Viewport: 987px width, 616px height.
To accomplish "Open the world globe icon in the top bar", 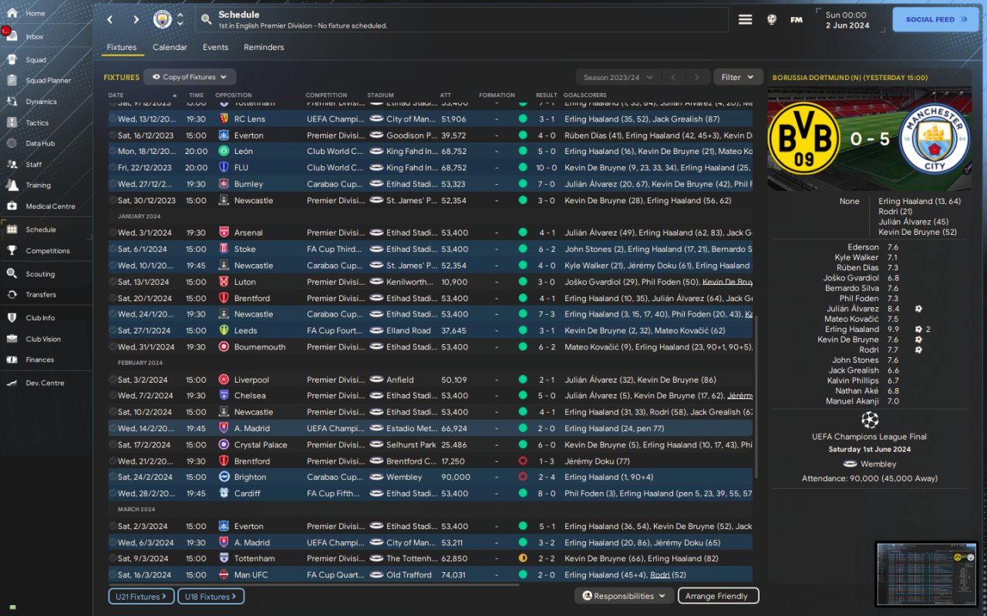I will (772, 19).
